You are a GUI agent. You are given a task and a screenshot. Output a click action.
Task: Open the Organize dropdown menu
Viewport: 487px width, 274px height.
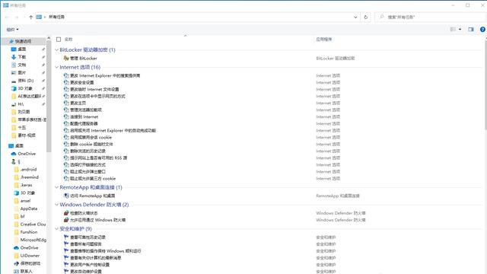point(12,30)
